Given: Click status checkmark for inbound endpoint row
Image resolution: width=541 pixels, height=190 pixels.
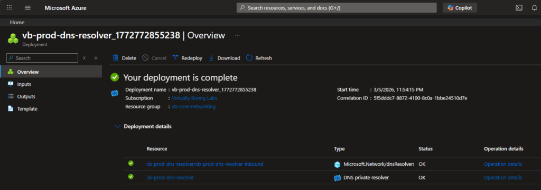Looking at the screenshot, I should [x=131, y=163].
